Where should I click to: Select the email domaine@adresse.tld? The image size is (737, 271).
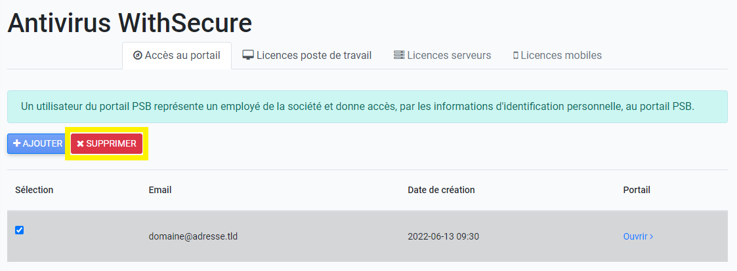[x=193, y=236]
